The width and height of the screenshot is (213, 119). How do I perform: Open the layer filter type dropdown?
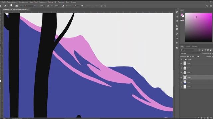pyautogui.click(x=187, y=50)
